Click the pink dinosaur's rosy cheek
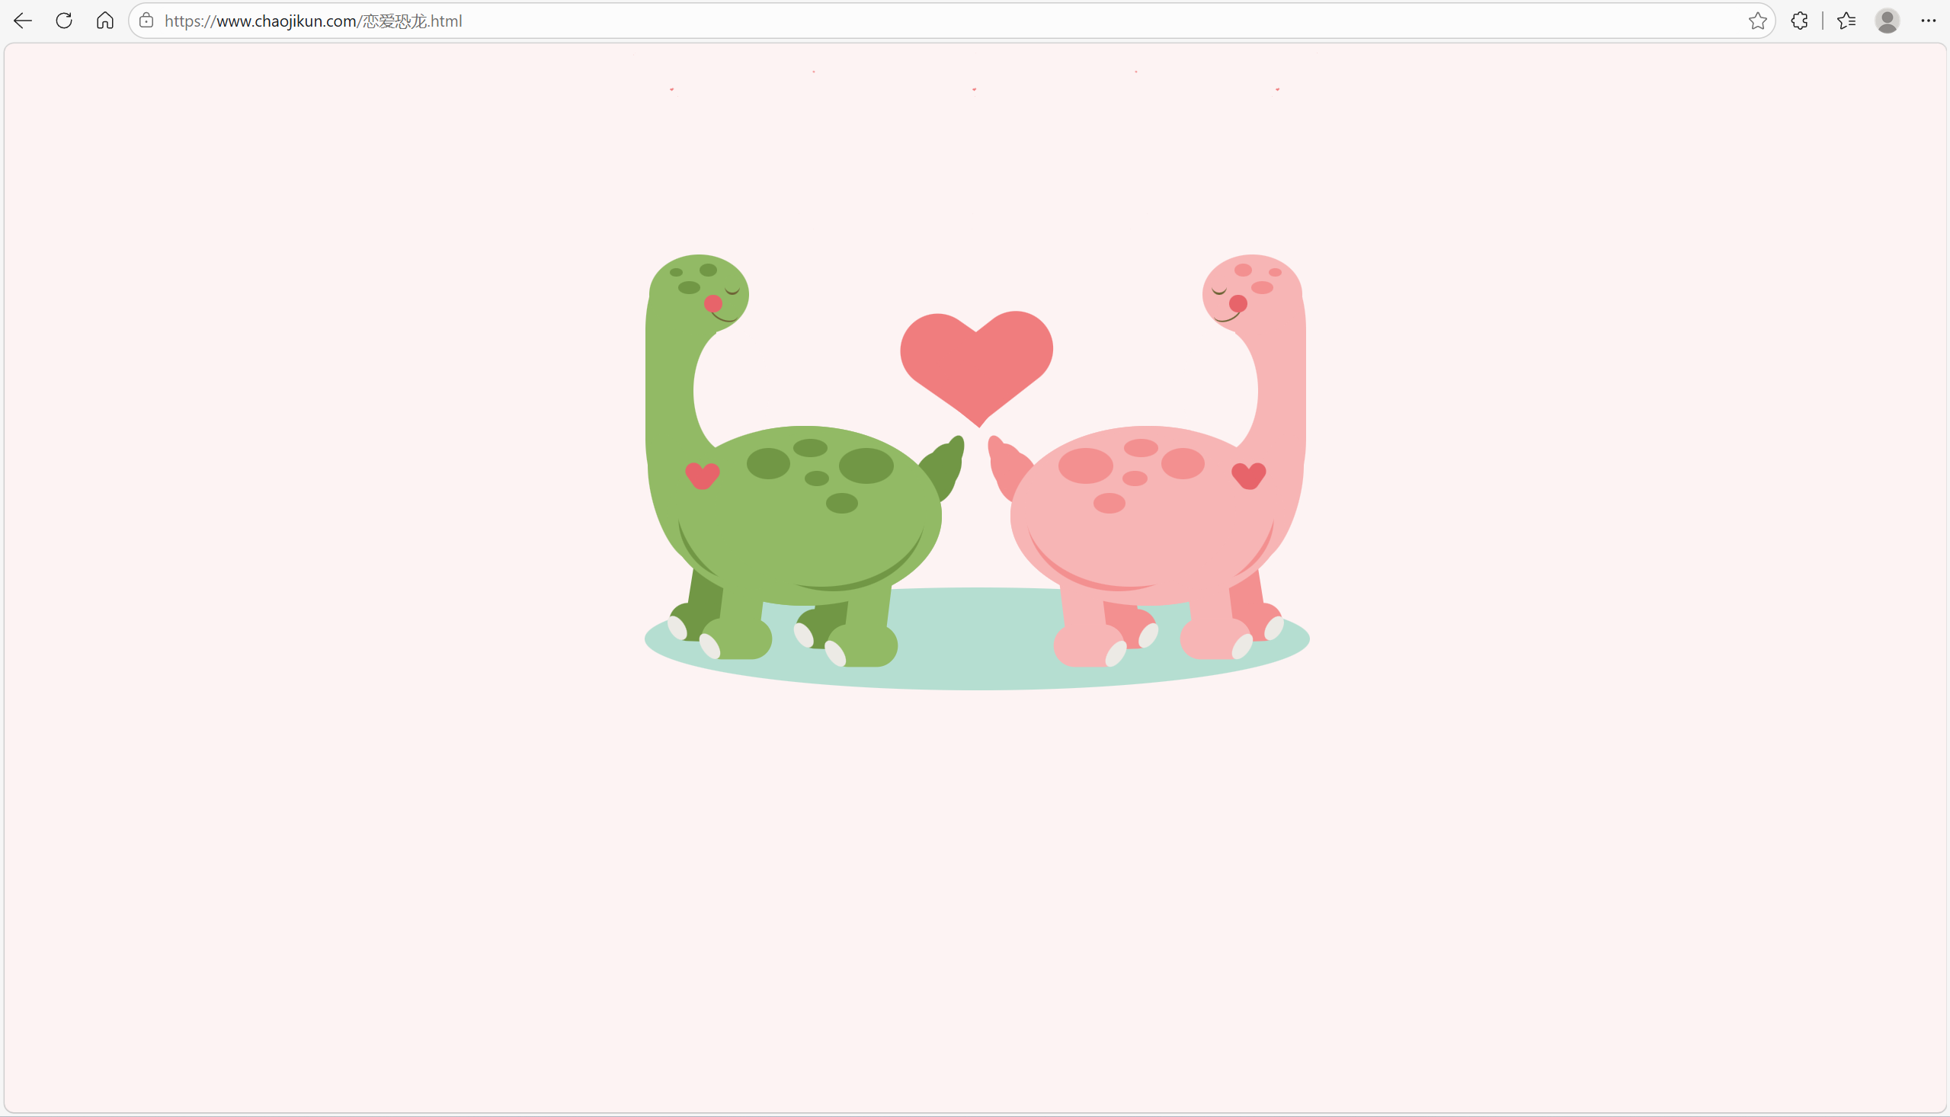Image resolution: width=1950 pixels, height=1117 pixels. [x=1238, y=304]
